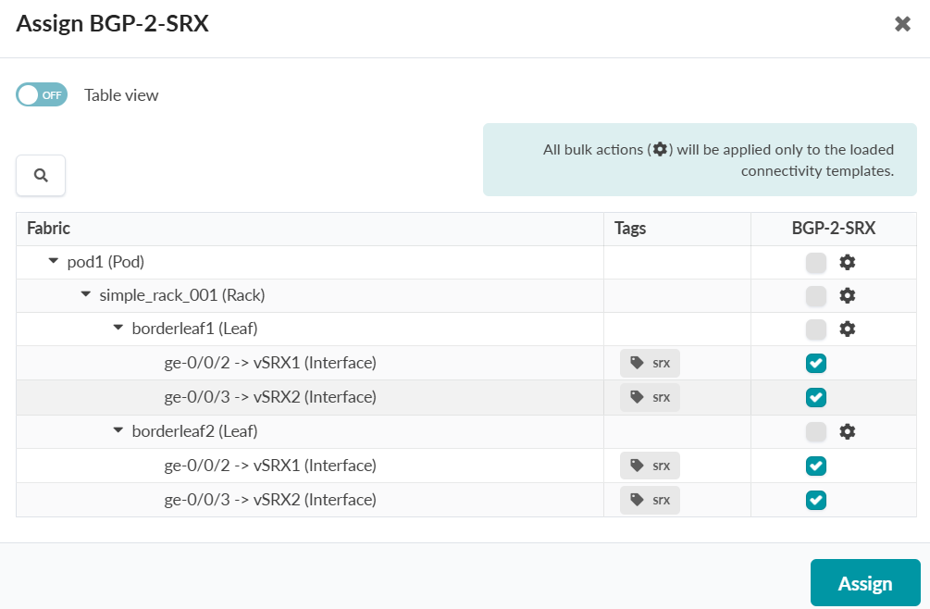Click the Fabric column header

pos(48,228)
